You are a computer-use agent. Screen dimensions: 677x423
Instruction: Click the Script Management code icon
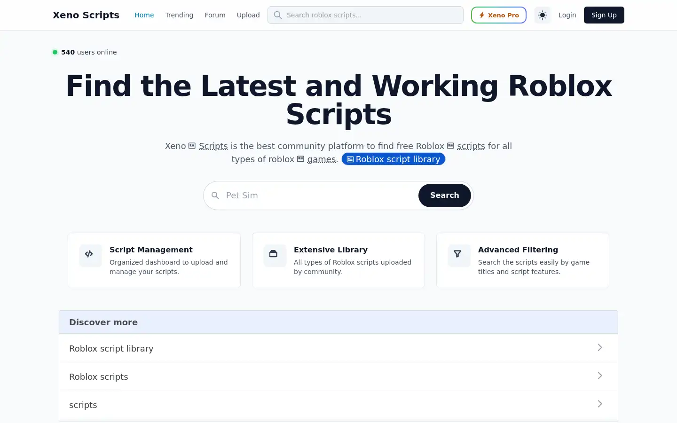click(x=89, y=254)
